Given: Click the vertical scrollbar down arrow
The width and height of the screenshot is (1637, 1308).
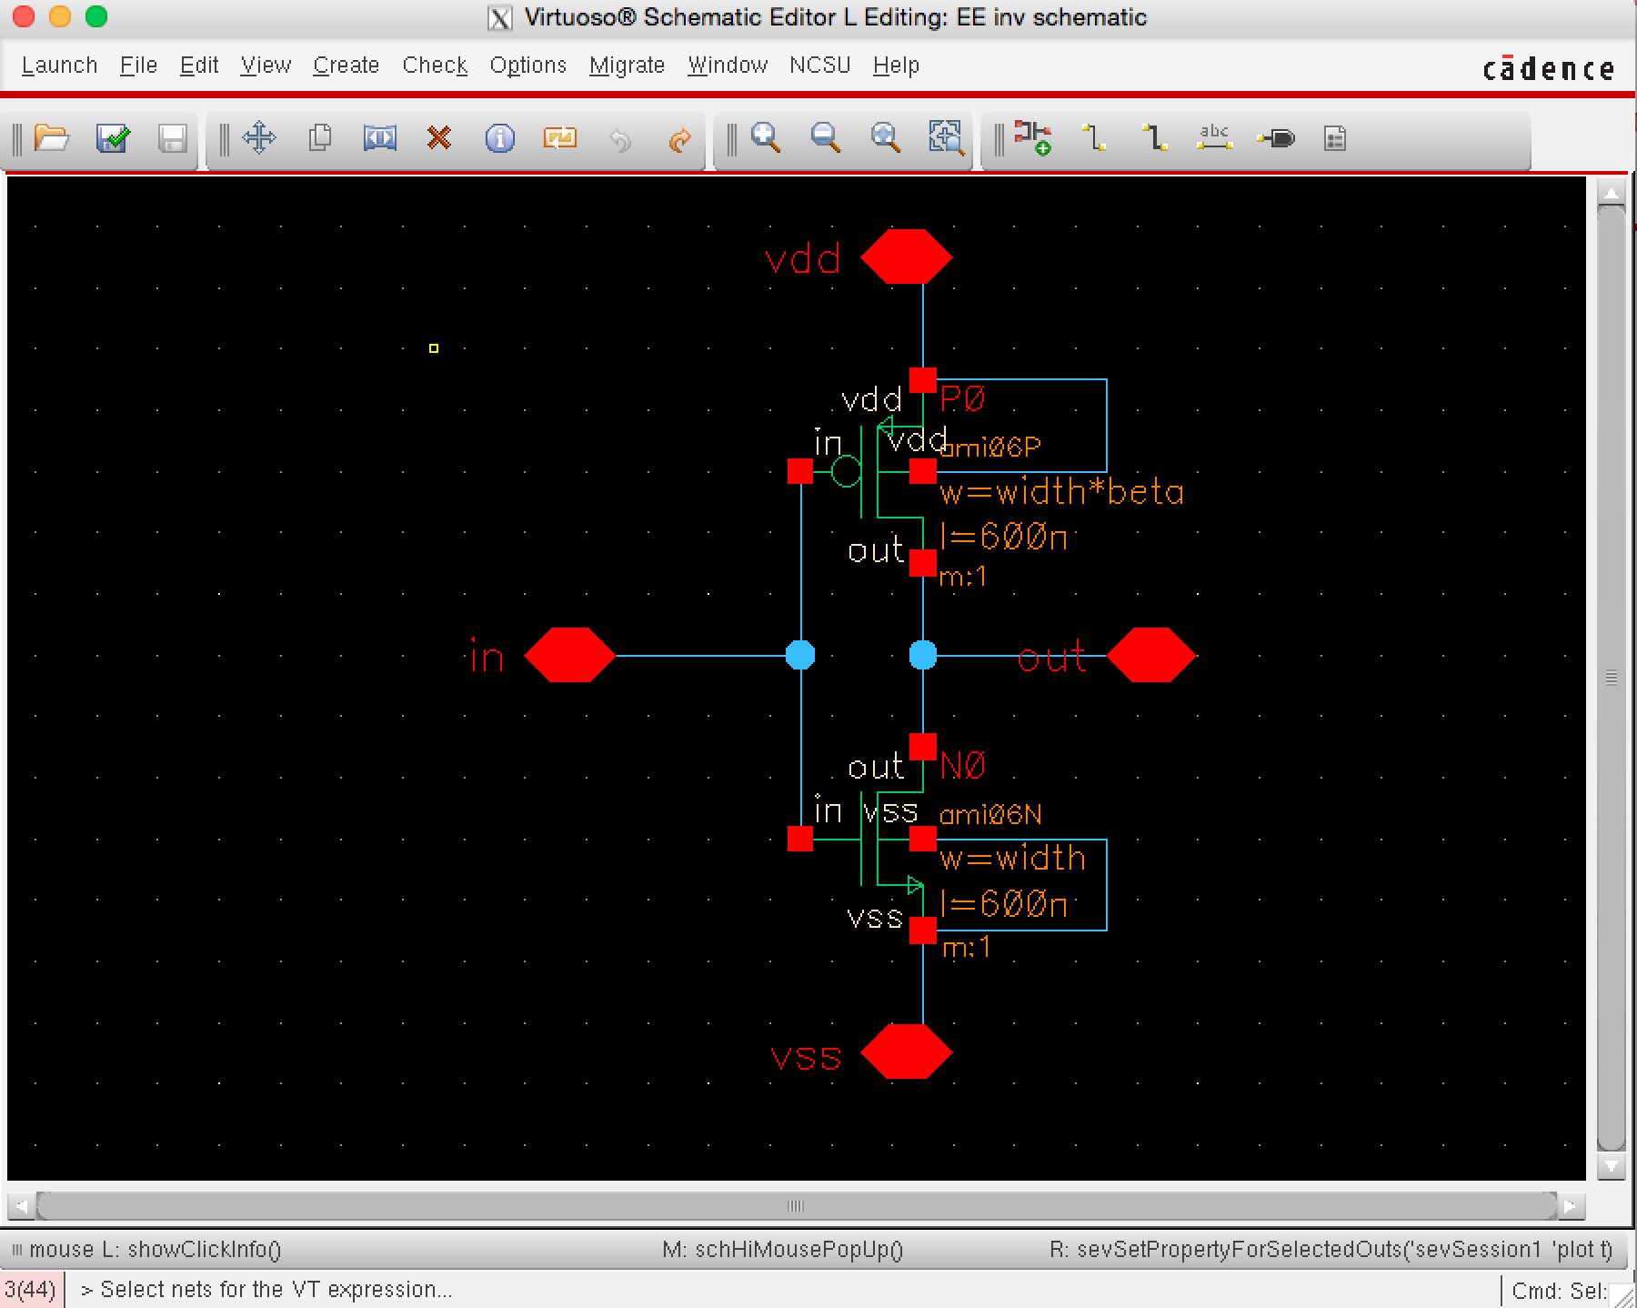Looking at the screenshot, I should pyautogui.click(x=1611, y=1166).
